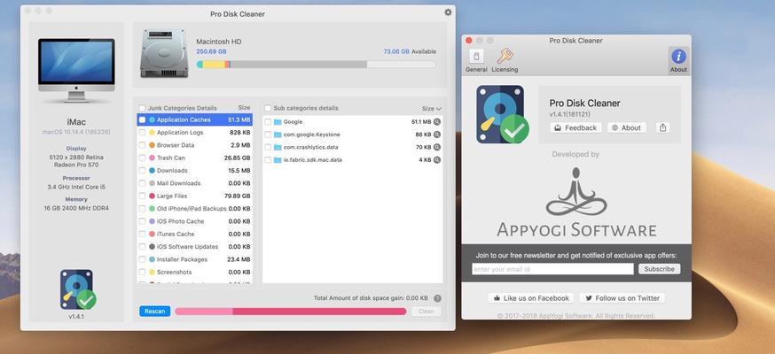Click the io.fabric.sdk.mac.data folder icon
This screenshot has height=354, width=775.
tap(278, 160)
